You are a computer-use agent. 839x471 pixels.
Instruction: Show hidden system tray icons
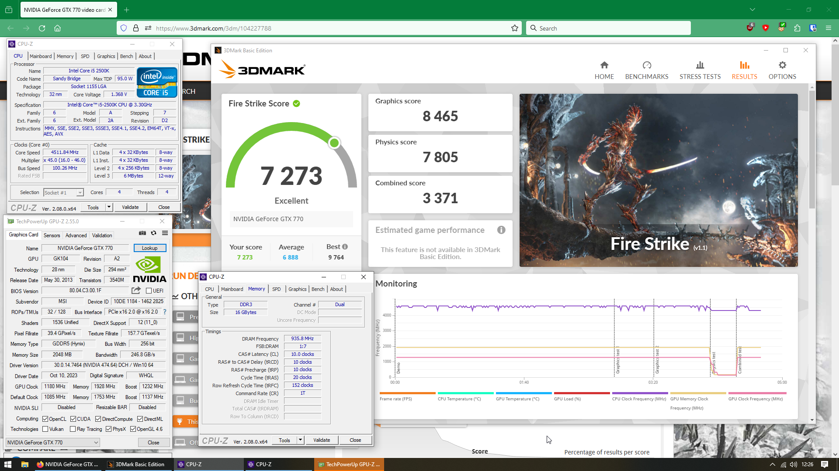[773, 464]
